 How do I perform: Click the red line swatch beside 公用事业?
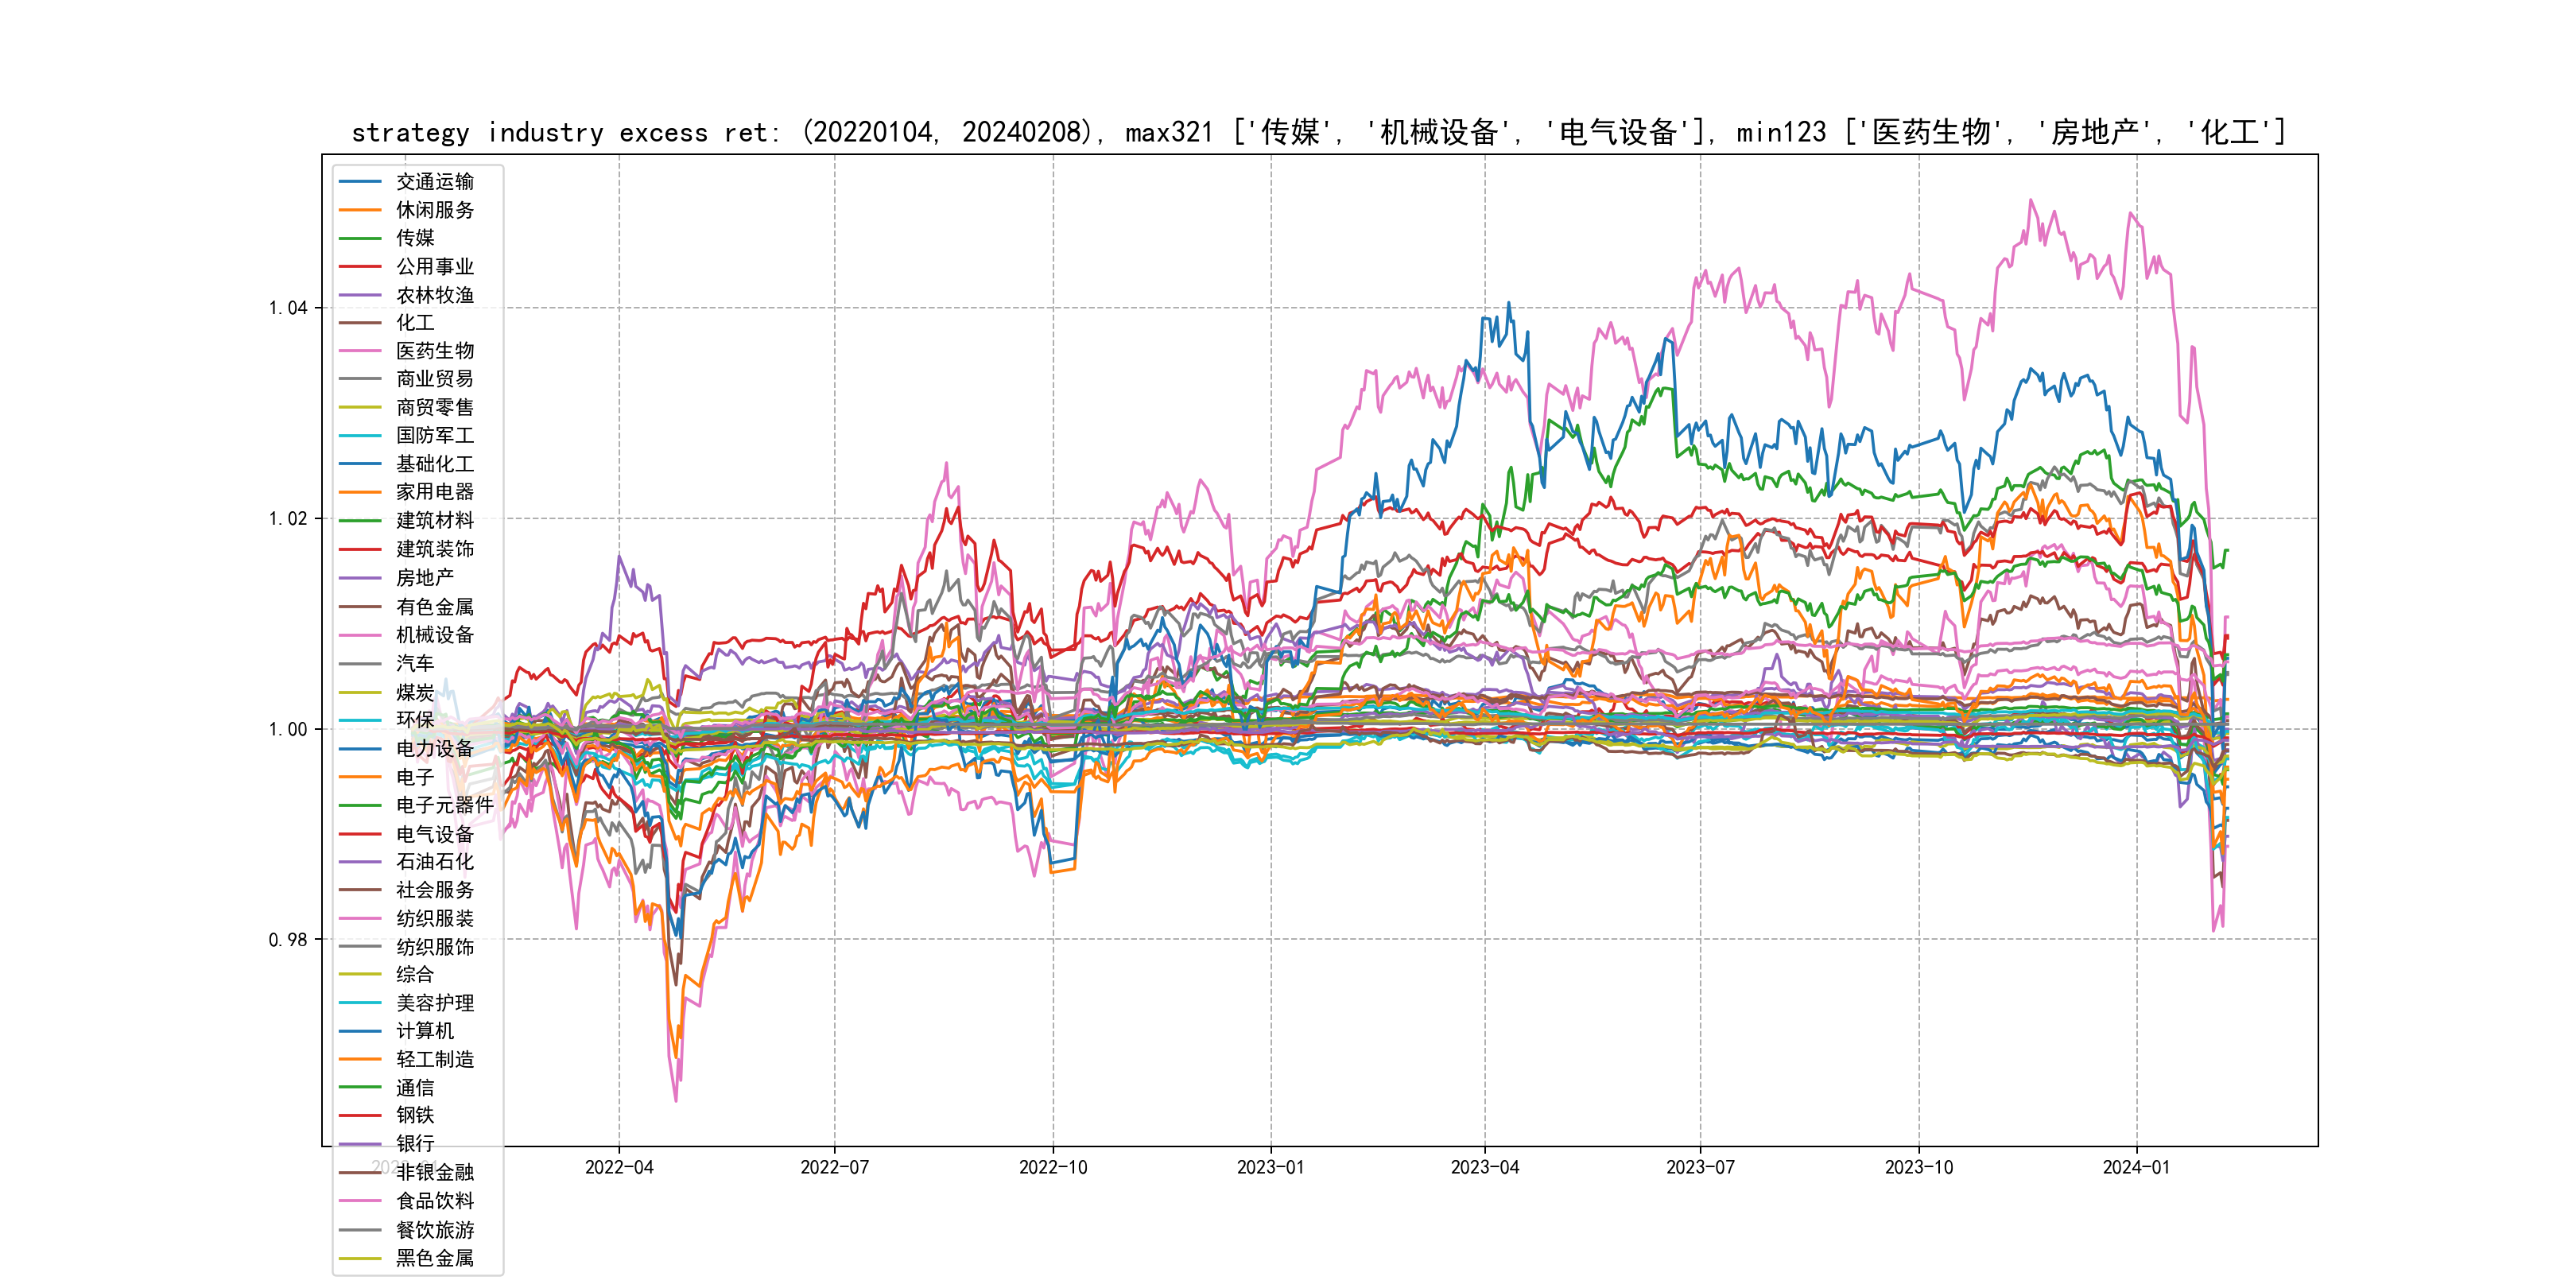(x=360, y=267)
